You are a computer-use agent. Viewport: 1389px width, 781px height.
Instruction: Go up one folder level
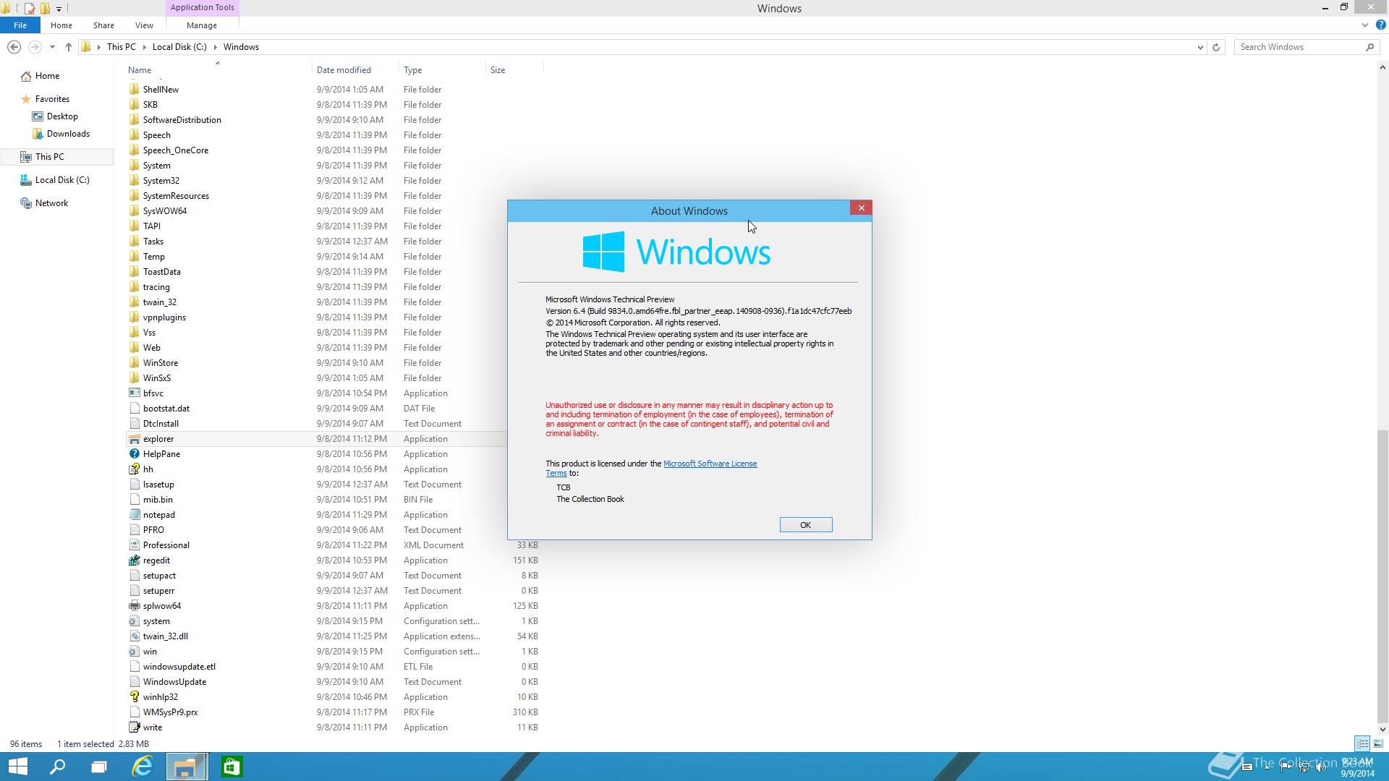[69, 47]
